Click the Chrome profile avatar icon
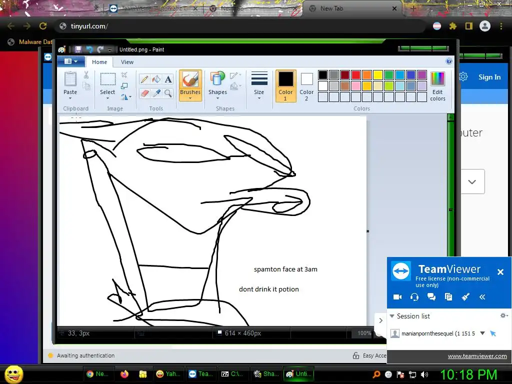This screenshot has width=512, height=384. (485, 26)
